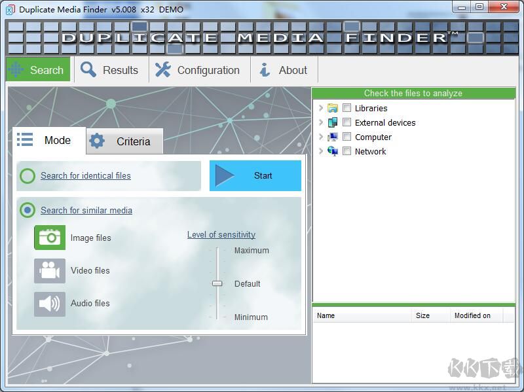The width and height of the screenshot is (524, 392).
Task: Click the list icon on Mode
Action: click(25, 139)
